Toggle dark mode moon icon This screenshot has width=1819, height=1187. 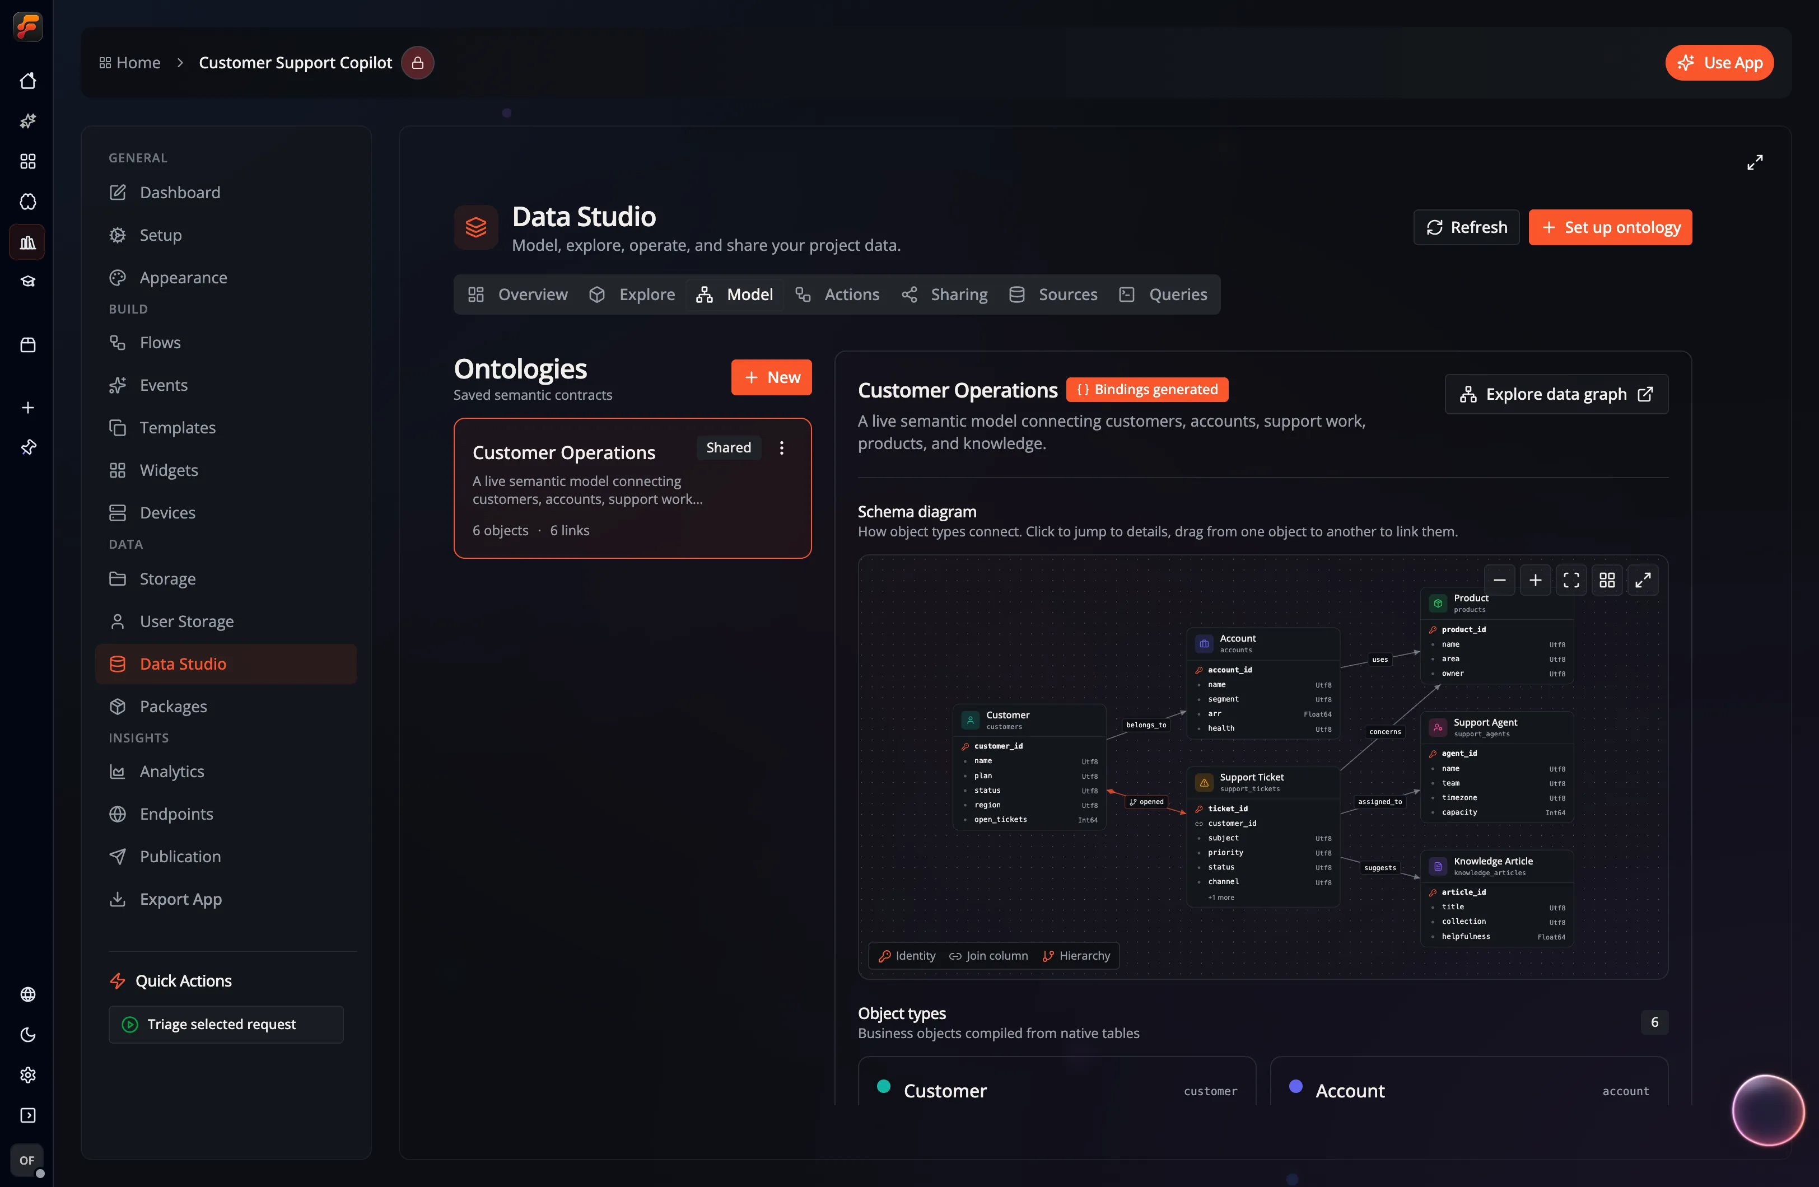click(27, 1034)
